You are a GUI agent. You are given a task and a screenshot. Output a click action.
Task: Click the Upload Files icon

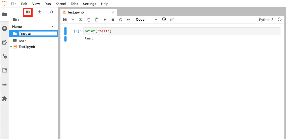point(39,12)
